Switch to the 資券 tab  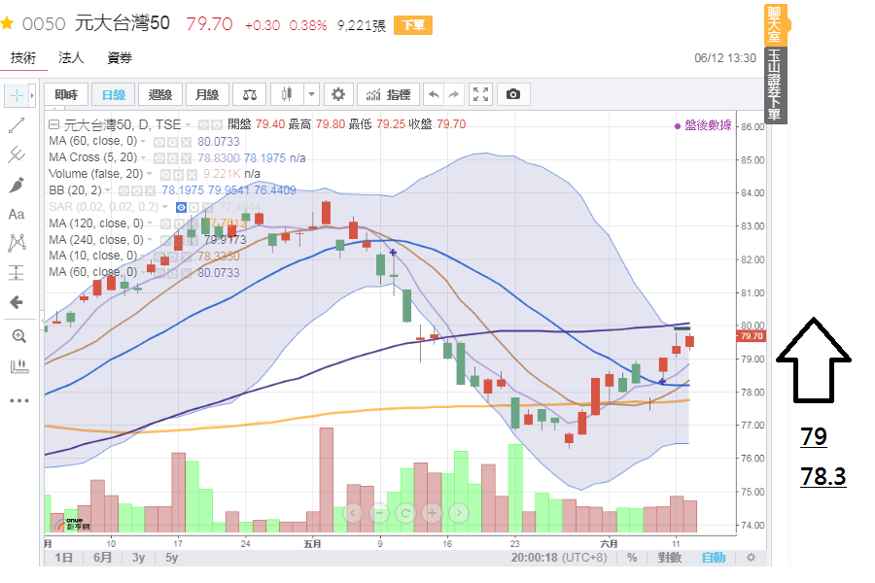click(x=120, y=57)
